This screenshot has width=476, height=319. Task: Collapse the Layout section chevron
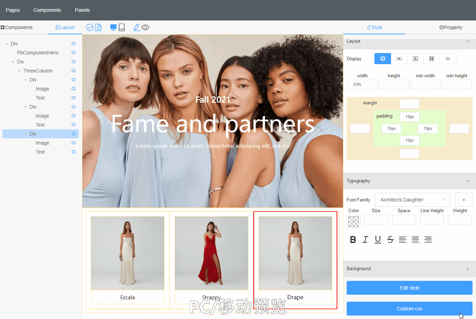click(467, 41)
